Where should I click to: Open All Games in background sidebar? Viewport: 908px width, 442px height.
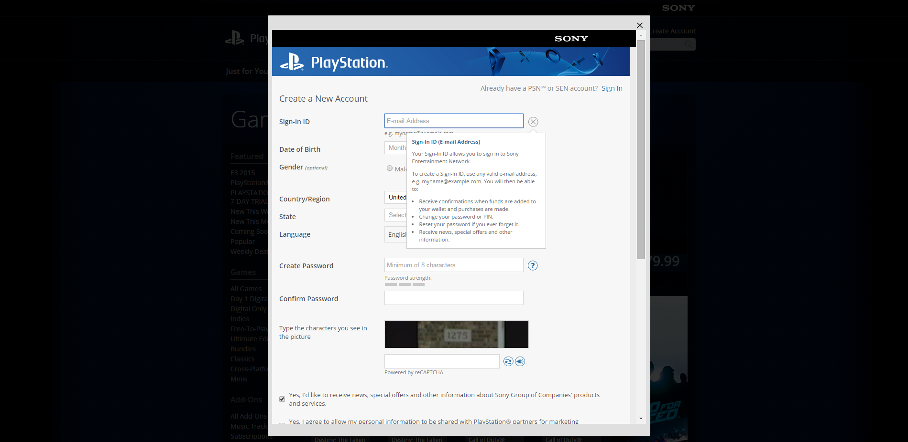[x=246, y=289]
